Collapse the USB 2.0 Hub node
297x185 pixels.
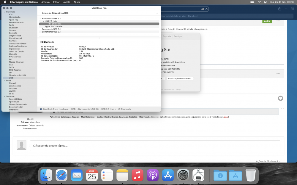pyautogui.click(x=43, y=21)
